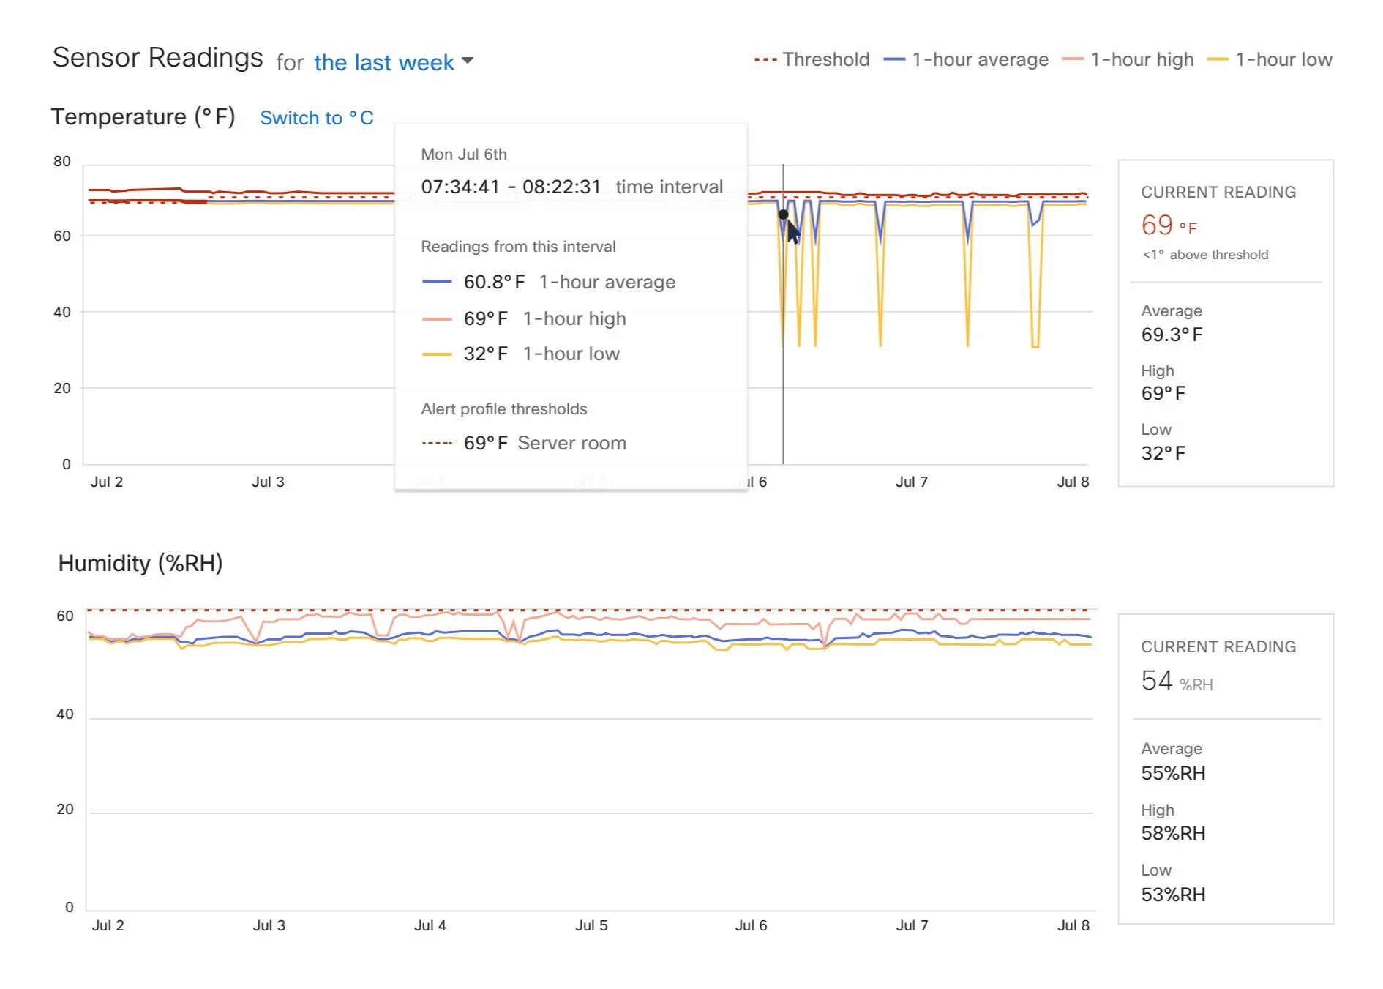
Task: Click '60.8°F' 1-hour average tooltip value
Action: point(494,282)
